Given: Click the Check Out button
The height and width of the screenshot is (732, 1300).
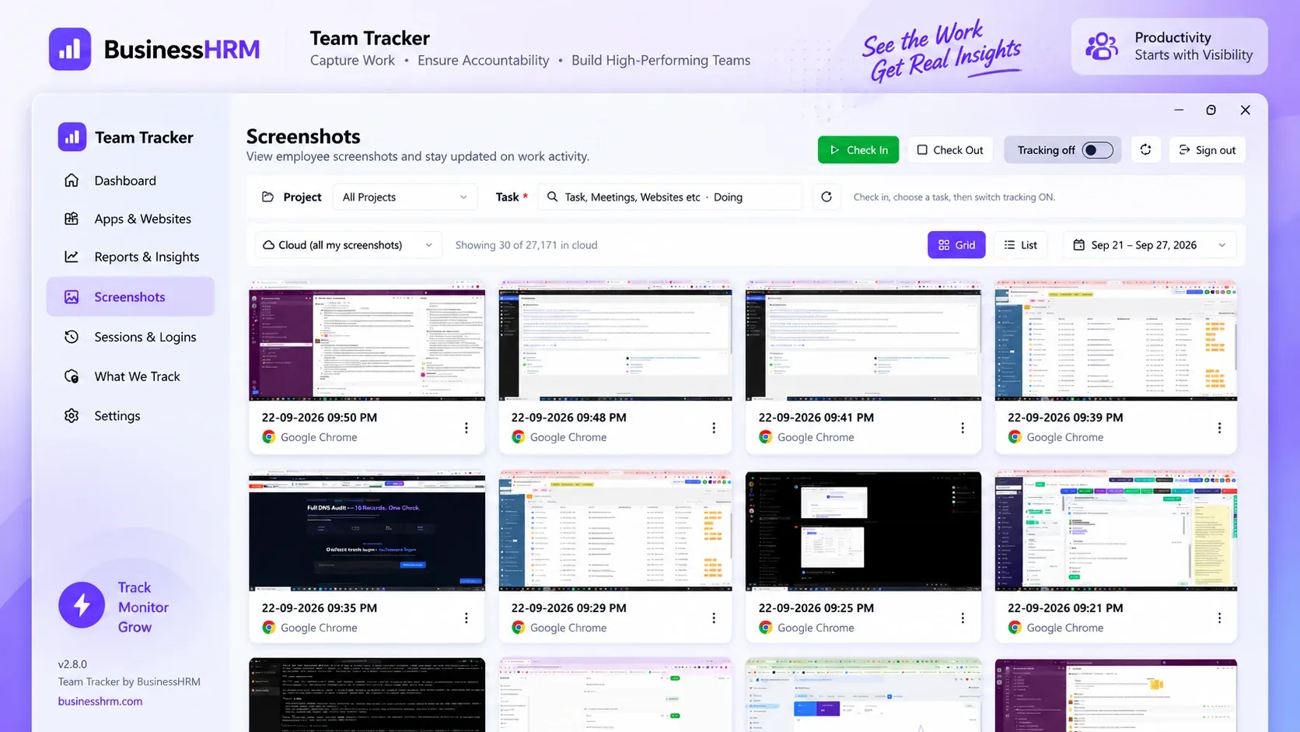Looking at the screenshot, I should [950, 150].
